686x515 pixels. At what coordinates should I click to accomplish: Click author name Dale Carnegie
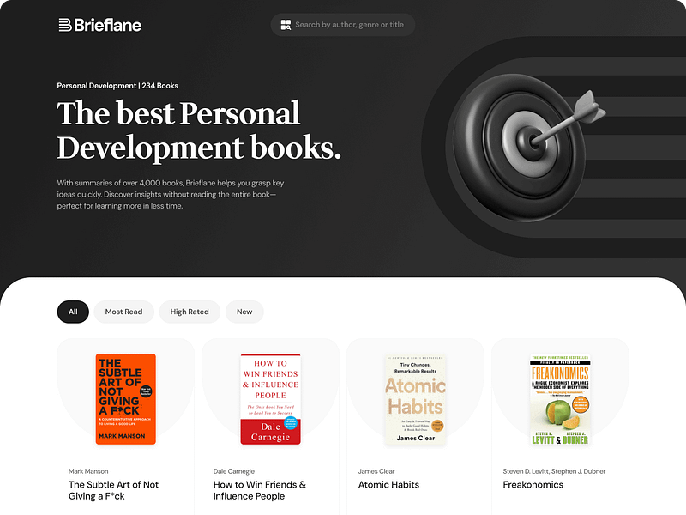233,471
